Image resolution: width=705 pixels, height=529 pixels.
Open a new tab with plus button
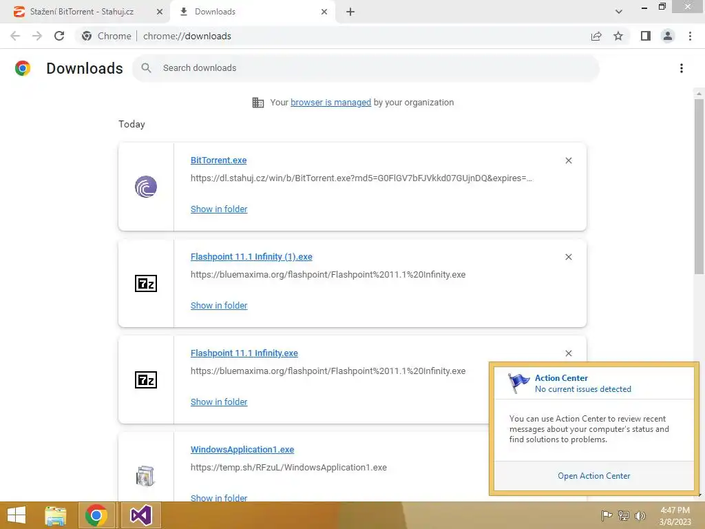pyautogui.click(x=350, y=12)
